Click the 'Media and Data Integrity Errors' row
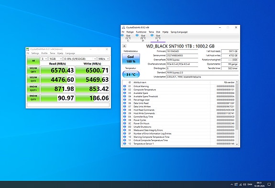275x188 pixels. (179, 130)
